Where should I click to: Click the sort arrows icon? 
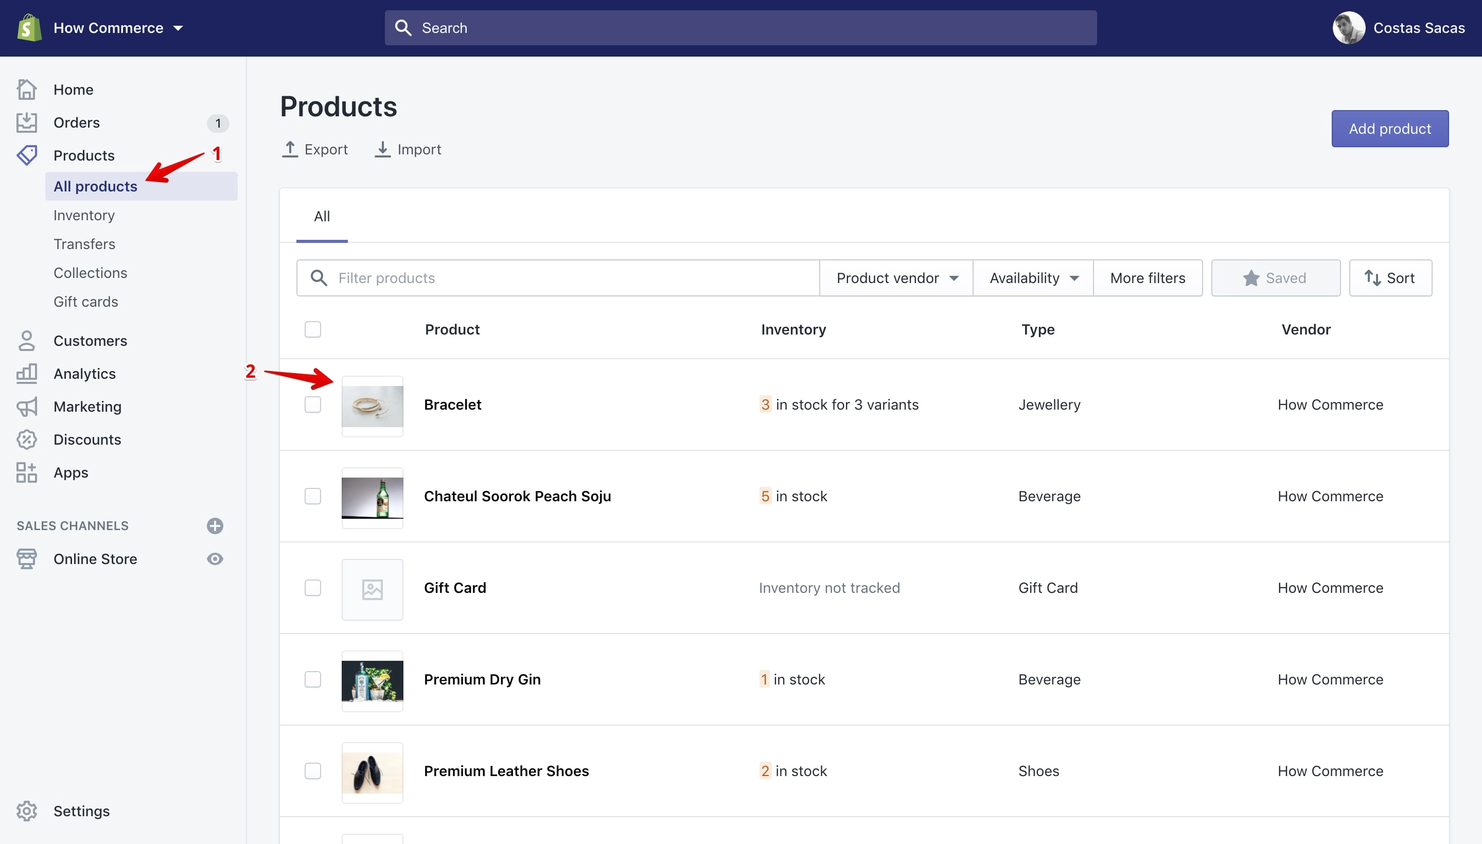pyautogui.click(x=1372, y=278)
